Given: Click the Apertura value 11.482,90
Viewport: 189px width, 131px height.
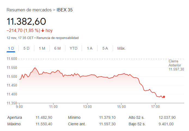Looking at the screenshot, I should pyautogui.click(x=44, y=118).
